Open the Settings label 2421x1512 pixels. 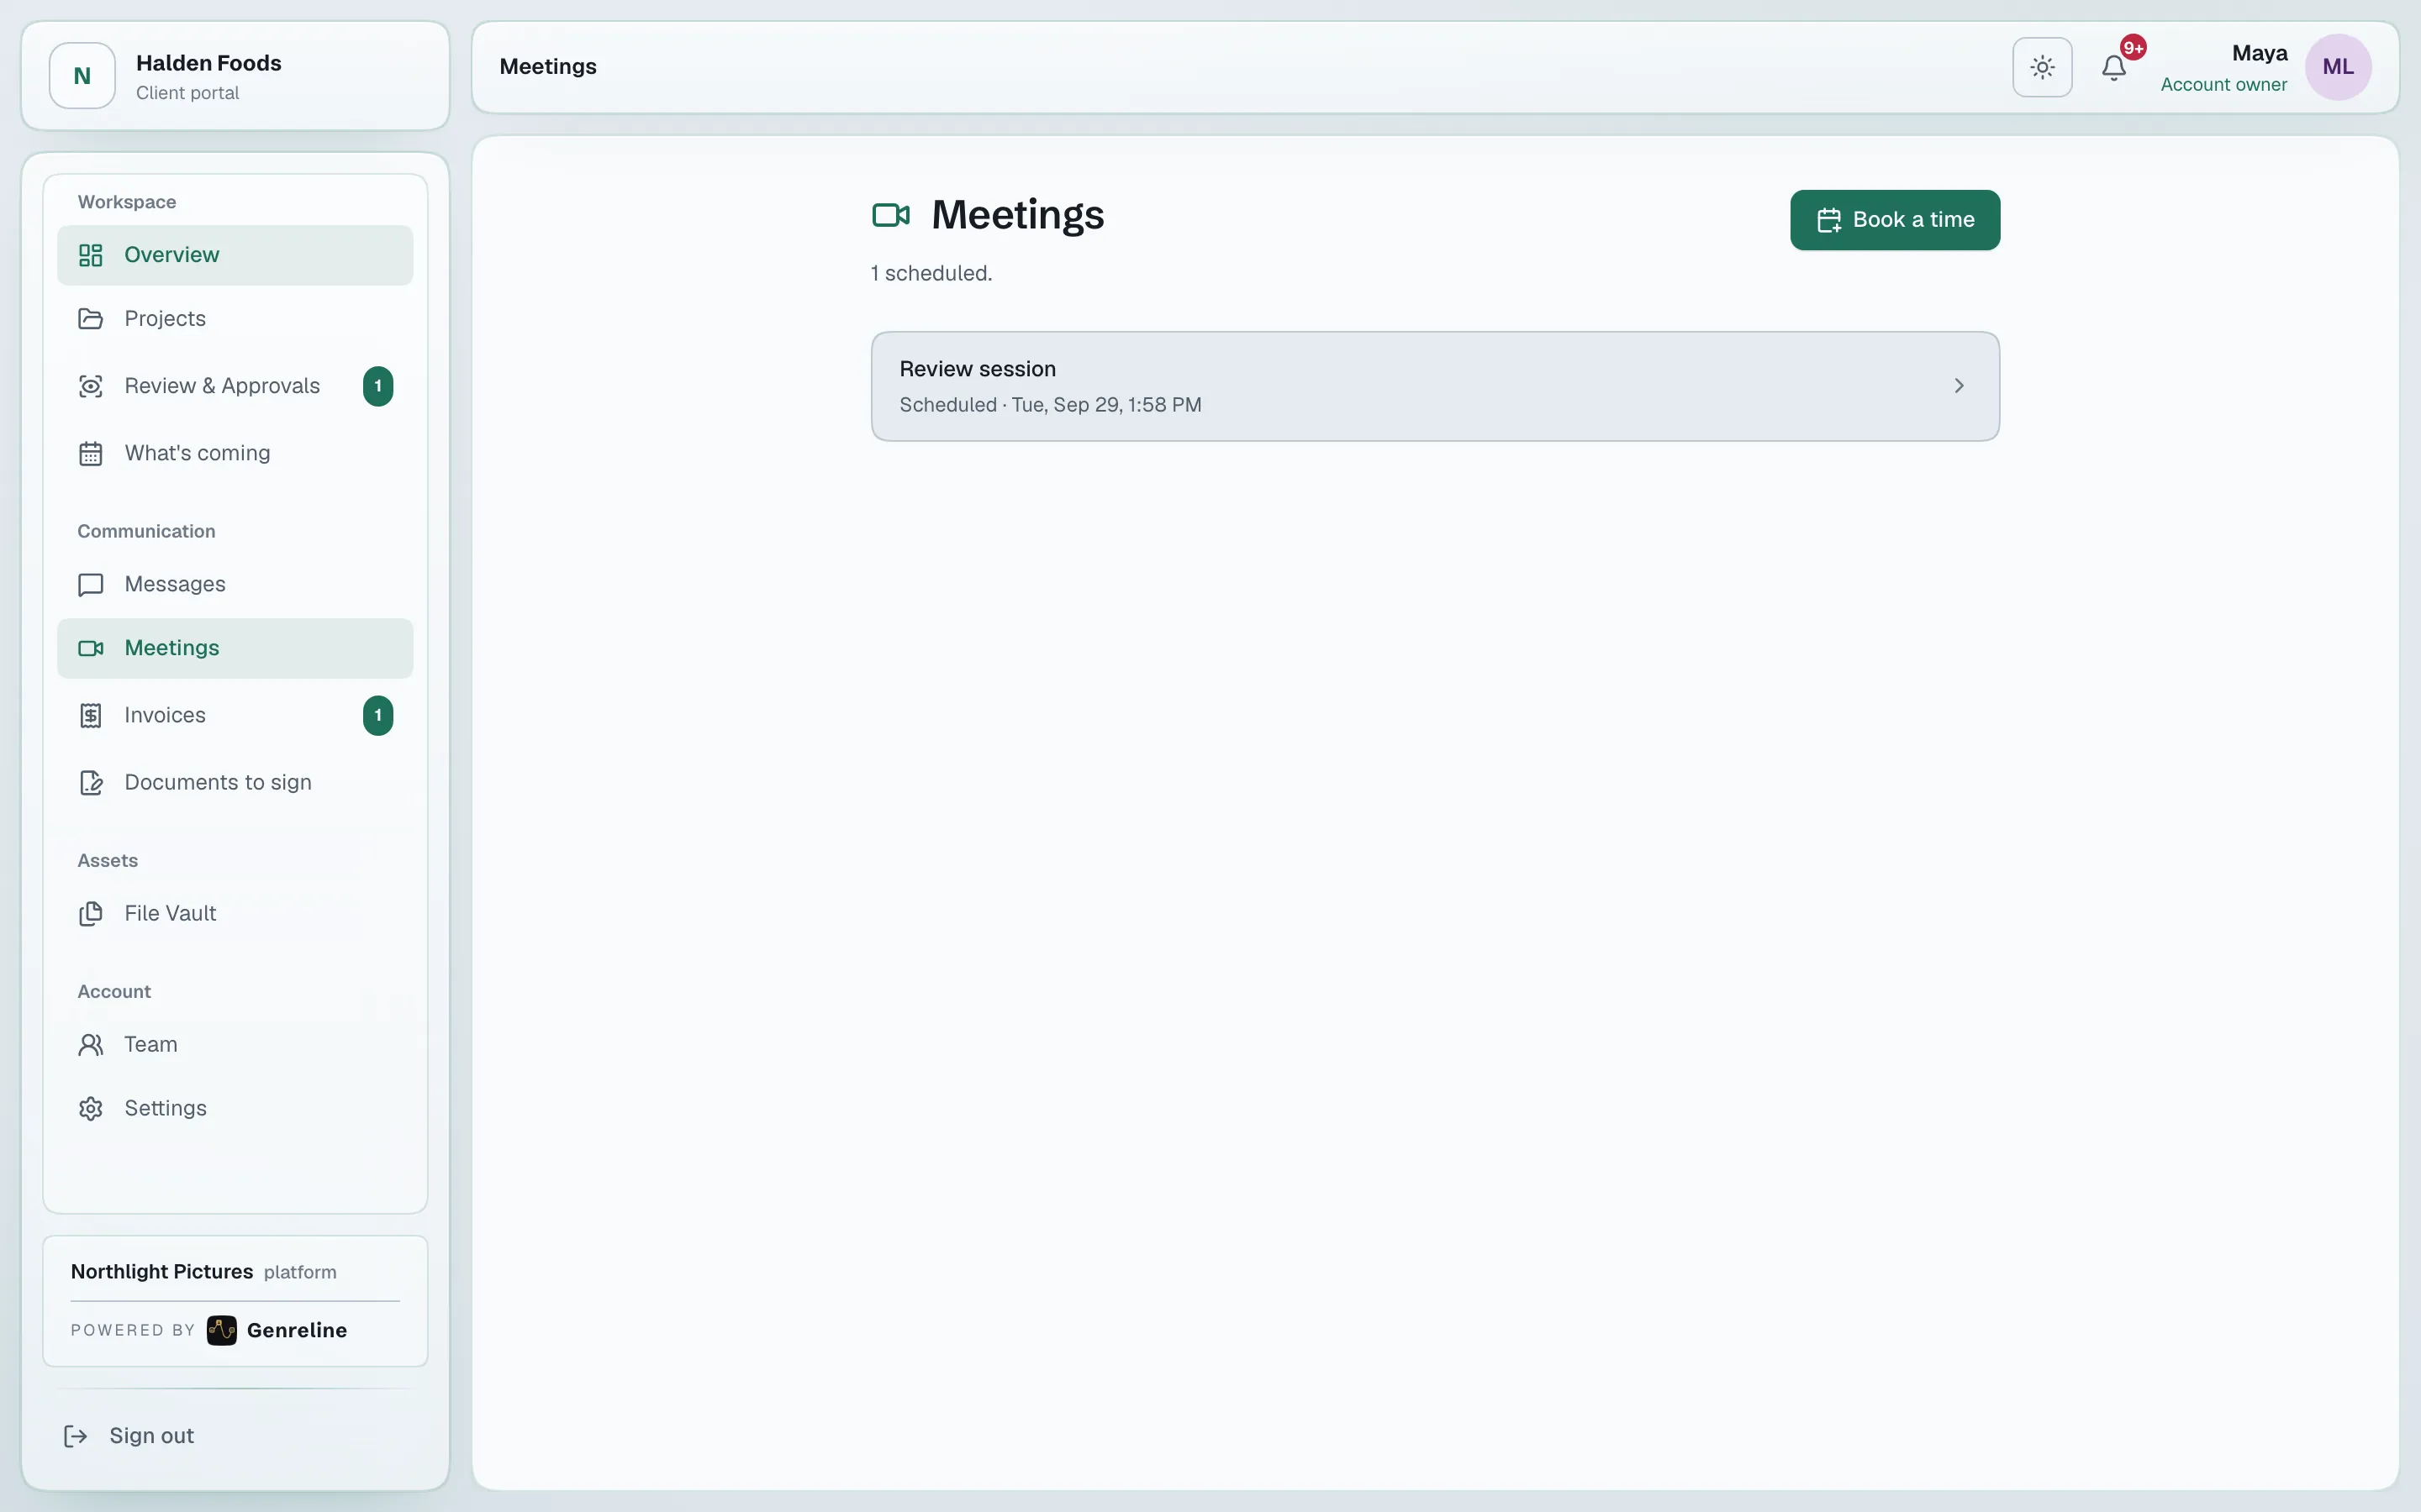point(166,1108)
